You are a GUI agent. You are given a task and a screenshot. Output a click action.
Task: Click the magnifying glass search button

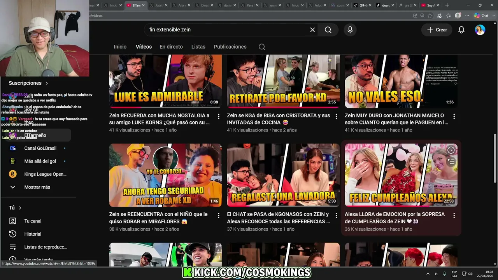(x=328, y=30)
